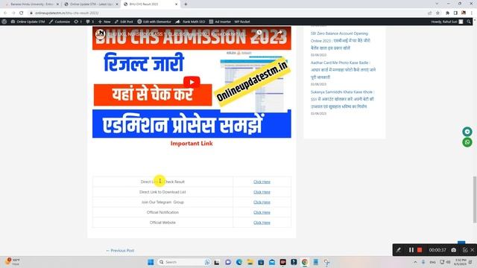
Task: Click Customize in admin bar
Action: [60, 22]
